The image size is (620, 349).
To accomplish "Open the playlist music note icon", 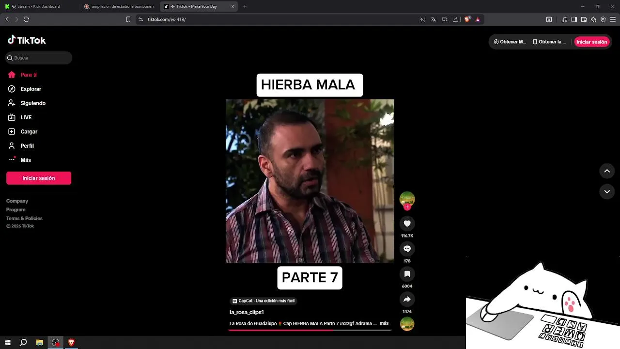I will click(x=564, y=19).
